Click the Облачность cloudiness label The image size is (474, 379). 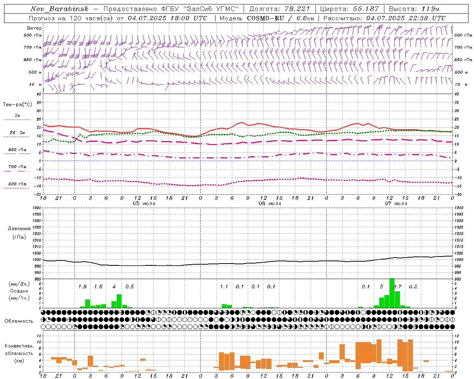[x=19, y=321]
